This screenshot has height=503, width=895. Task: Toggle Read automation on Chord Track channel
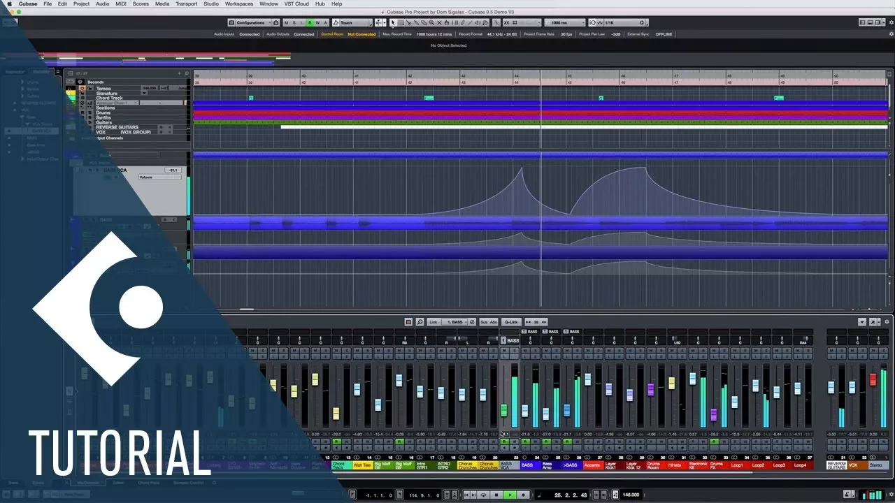(x=337, y=442)
